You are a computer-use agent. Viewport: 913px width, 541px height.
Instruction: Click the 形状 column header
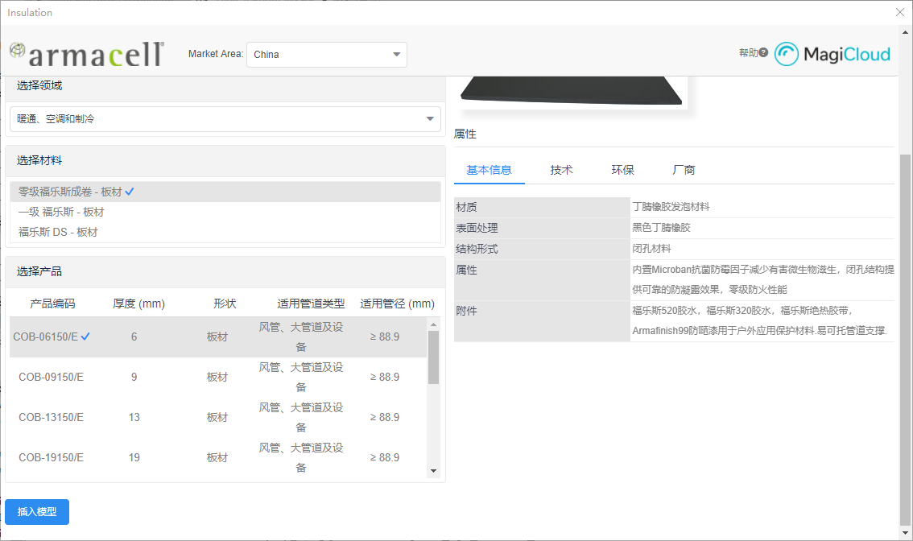[225, 304]
